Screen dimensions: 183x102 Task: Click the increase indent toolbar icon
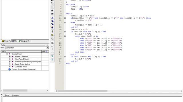pos(52,10)
